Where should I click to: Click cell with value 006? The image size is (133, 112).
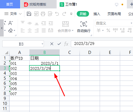[x=19, y=88]
